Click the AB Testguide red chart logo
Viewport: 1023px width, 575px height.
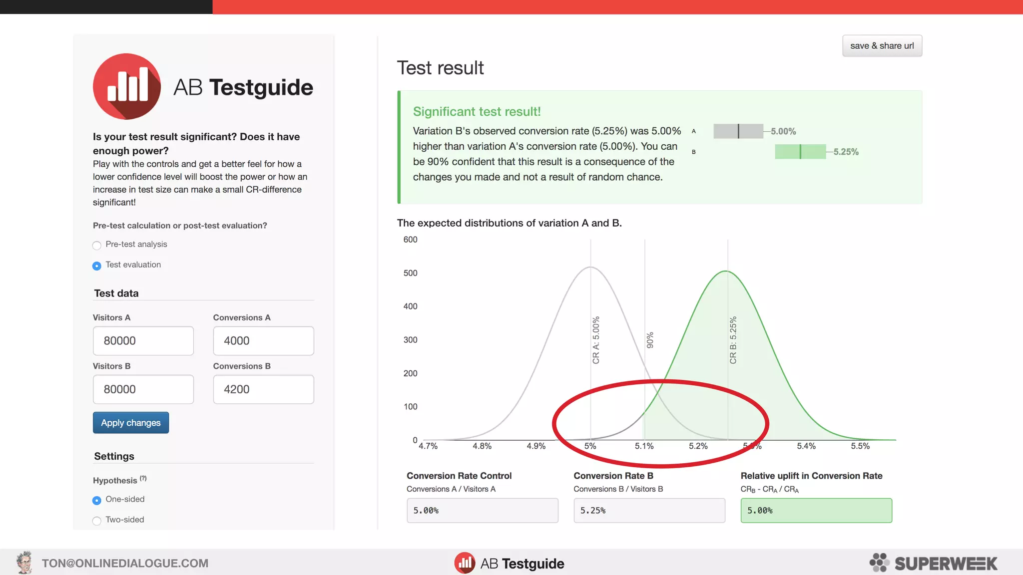pyautogui.click(x=127, y=86)
